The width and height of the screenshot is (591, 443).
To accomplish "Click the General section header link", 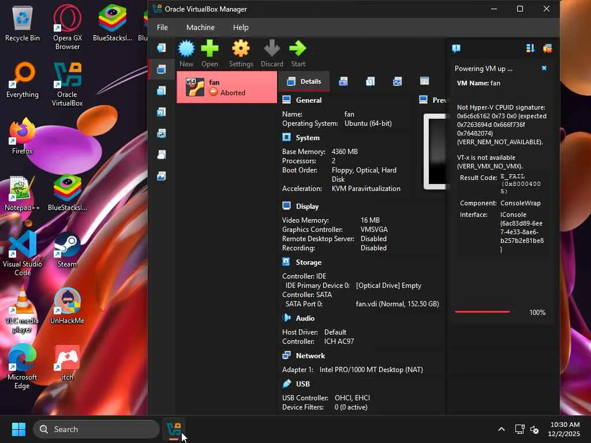I will click(309, 100).
